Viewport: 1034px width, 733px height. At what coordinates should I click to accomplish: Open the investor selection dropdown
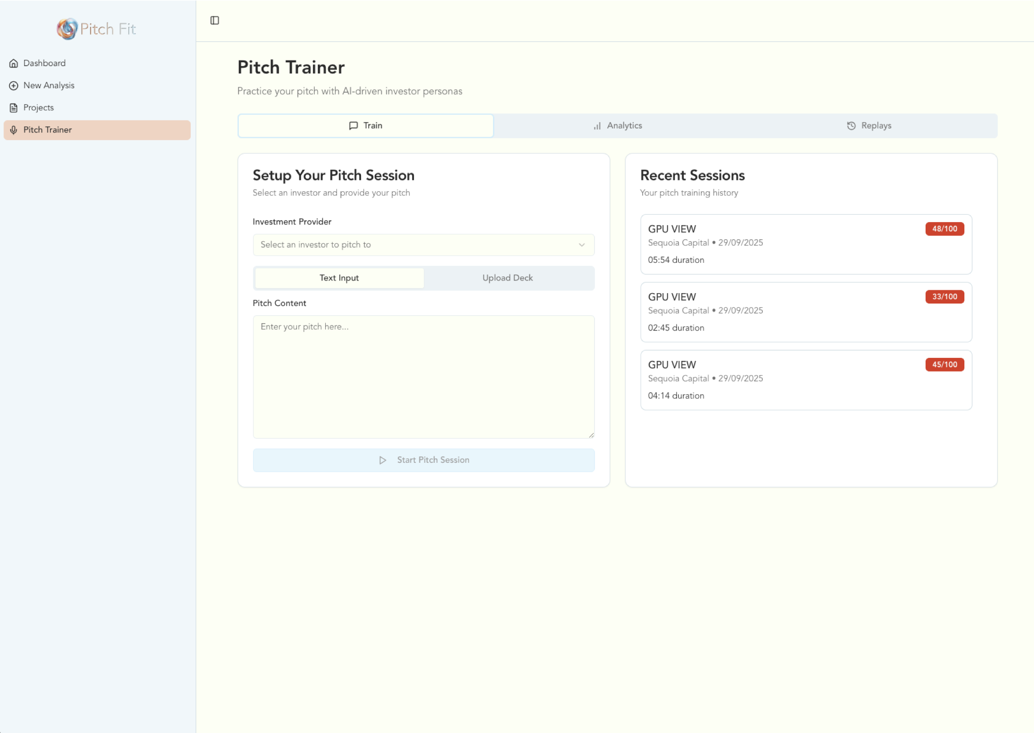point(423,245)
